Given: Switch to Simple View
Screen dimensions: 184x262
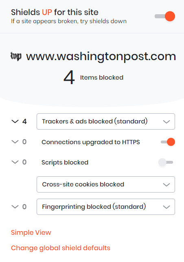Looking at the screenshot, I should tap(31, 233).
